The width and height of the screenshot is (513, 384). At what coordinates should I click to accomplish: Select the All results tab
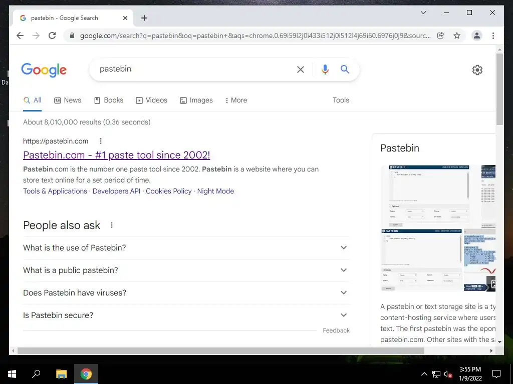point(33,100)
